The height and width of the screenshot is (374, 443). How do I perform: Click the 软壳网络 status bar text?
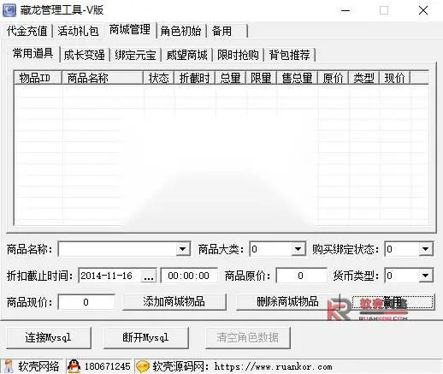point(38,366)
